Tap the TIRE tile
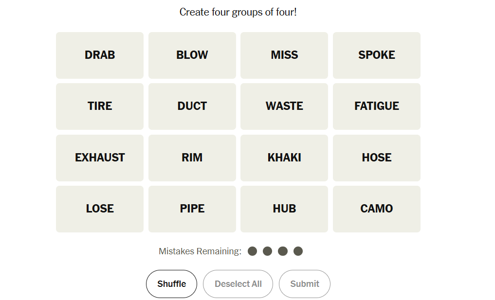The height and width of the screenshot is (300, 495). [x=100, y=106]
